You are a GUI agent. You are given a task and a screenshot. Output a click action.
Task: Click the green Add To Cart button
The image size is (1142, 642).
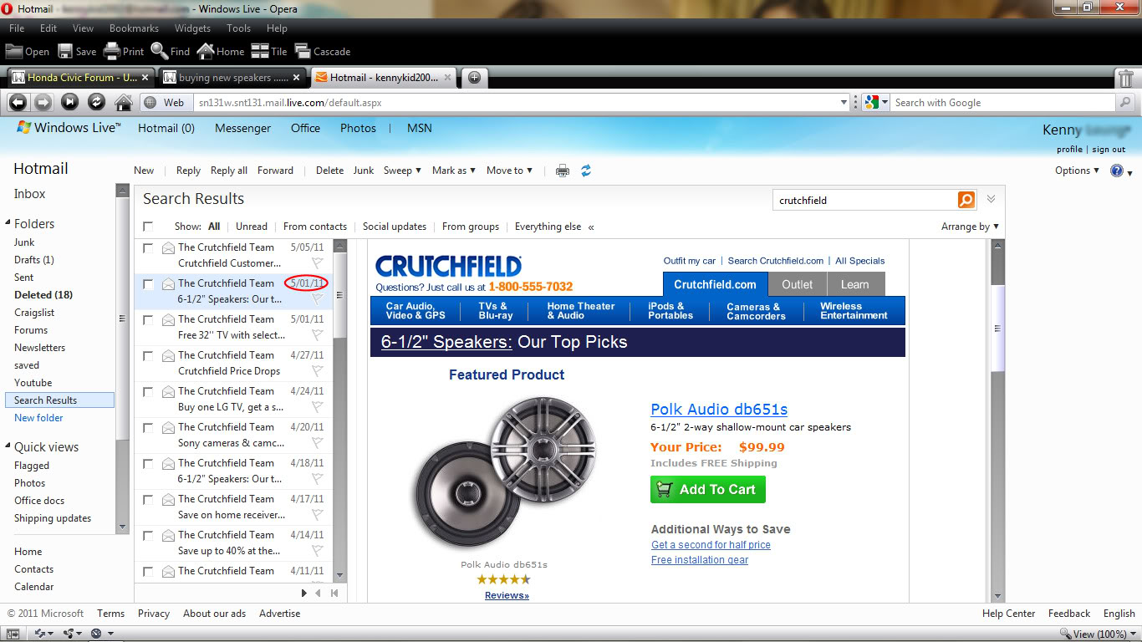tap(707, 490)
